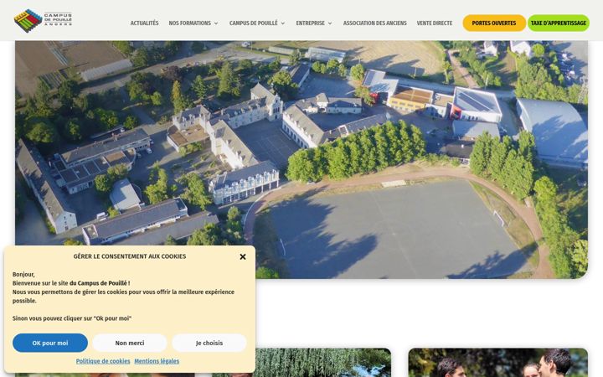Open the Nos Formations menu

pos(189,23)
